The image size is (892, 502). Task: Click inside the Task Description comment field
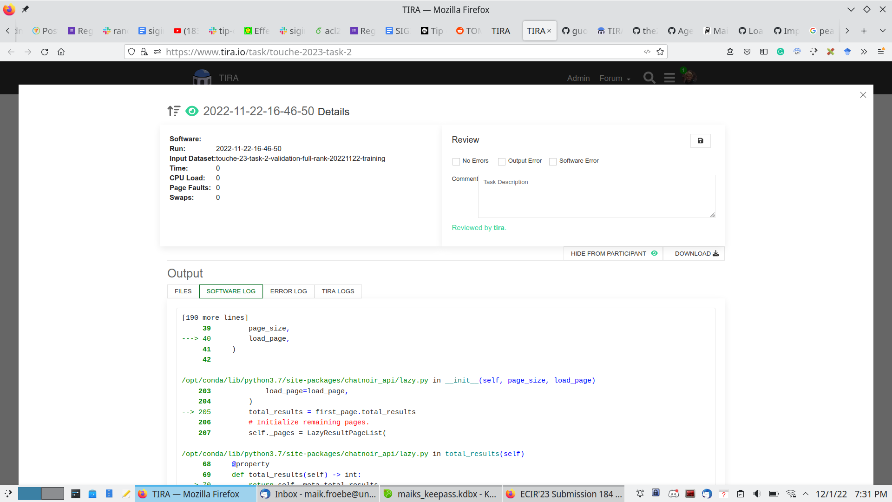tap(596, 195)
